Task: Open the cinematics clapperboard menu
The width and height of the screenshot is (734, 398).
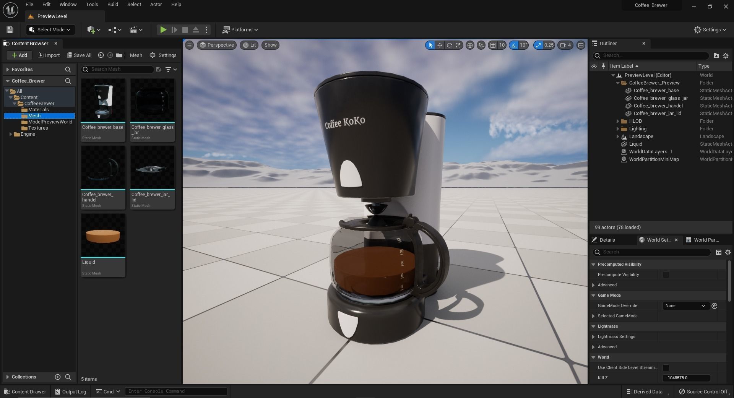Action: click(x=136, y=30)
